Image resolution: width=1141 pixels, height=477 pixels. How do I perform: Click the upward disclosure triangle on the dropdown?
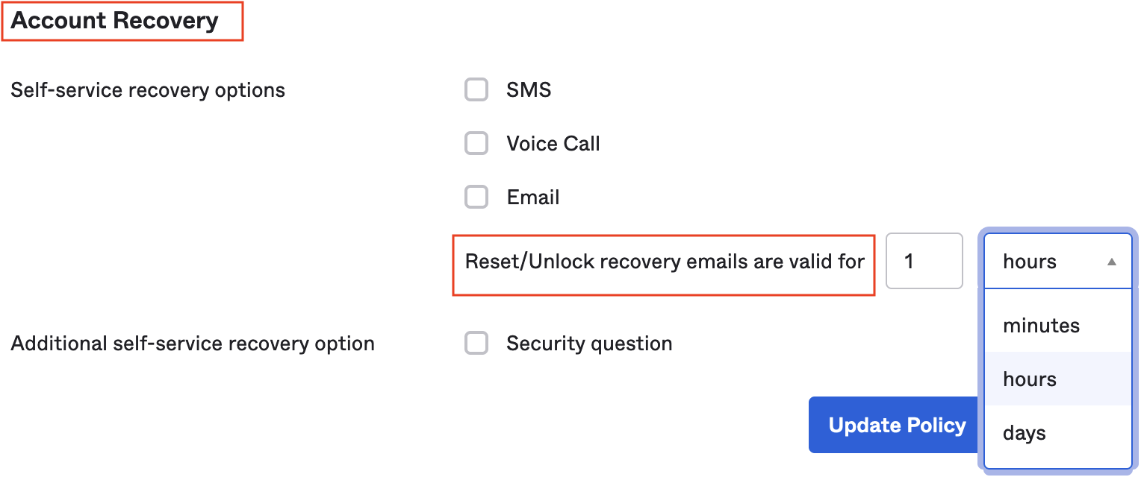click(1110, 261)
